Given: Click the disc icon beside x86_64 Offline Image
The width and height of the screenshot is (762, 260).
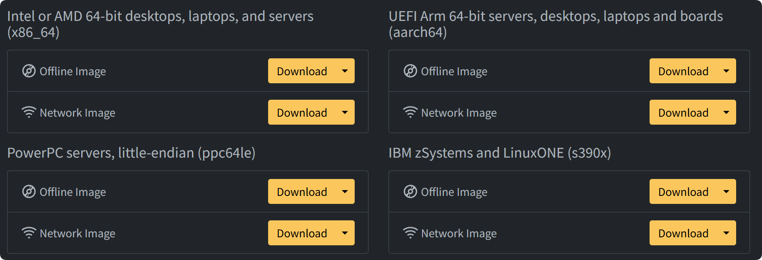Looking at the screenshot, I should coord(29,71).
